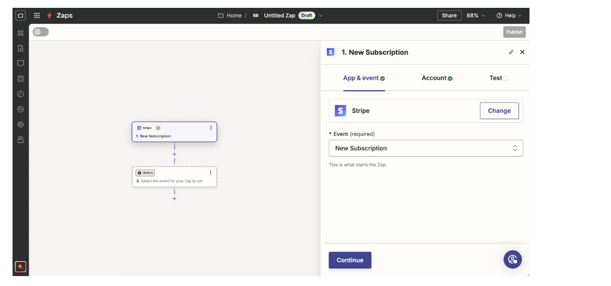Screen dimensions: 611x286
Task: Select the Stripe New Subscription step
Action: tap(174, 132)
